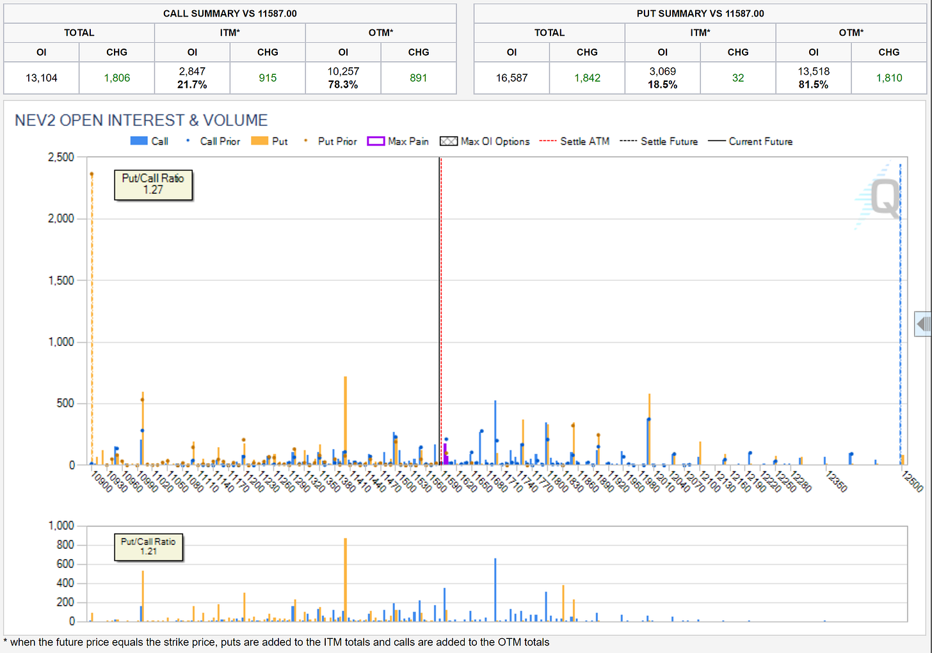
Task: Click put total OI value 16,587
Action: 512,78
